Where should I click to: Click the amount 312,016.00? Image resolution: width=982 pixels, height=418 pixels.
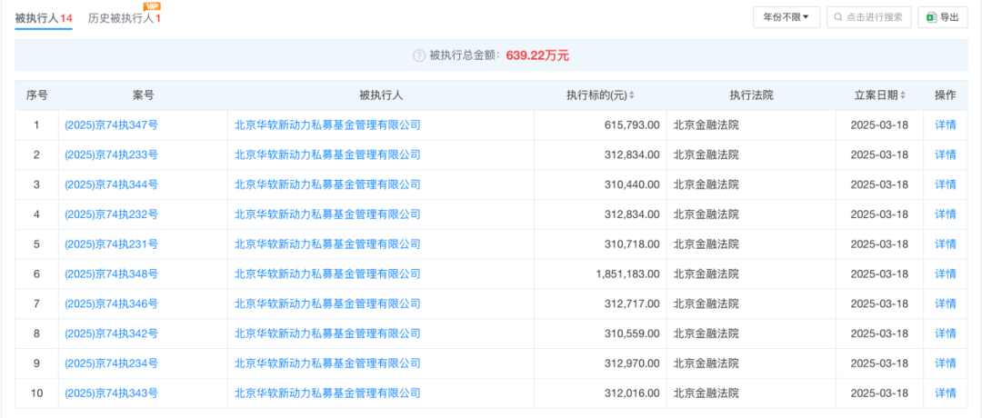tap(633, 393)
